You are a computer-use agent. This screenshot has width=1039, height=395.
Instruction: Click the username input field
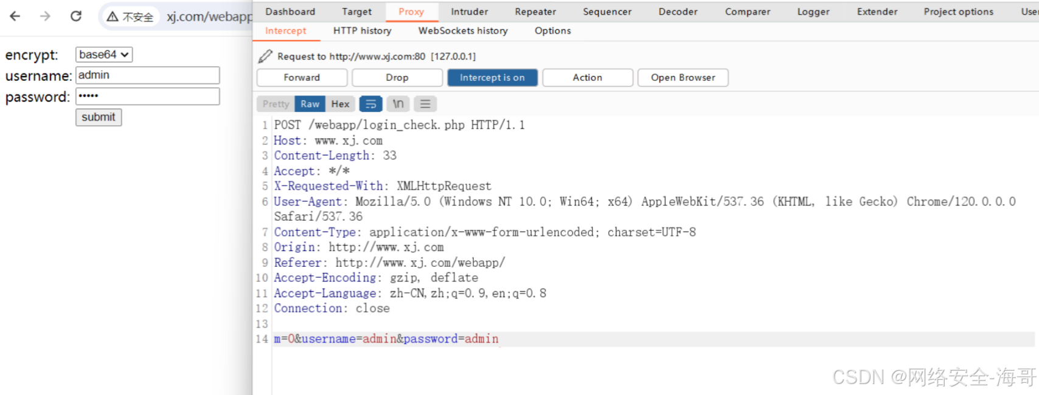[148, 75]
